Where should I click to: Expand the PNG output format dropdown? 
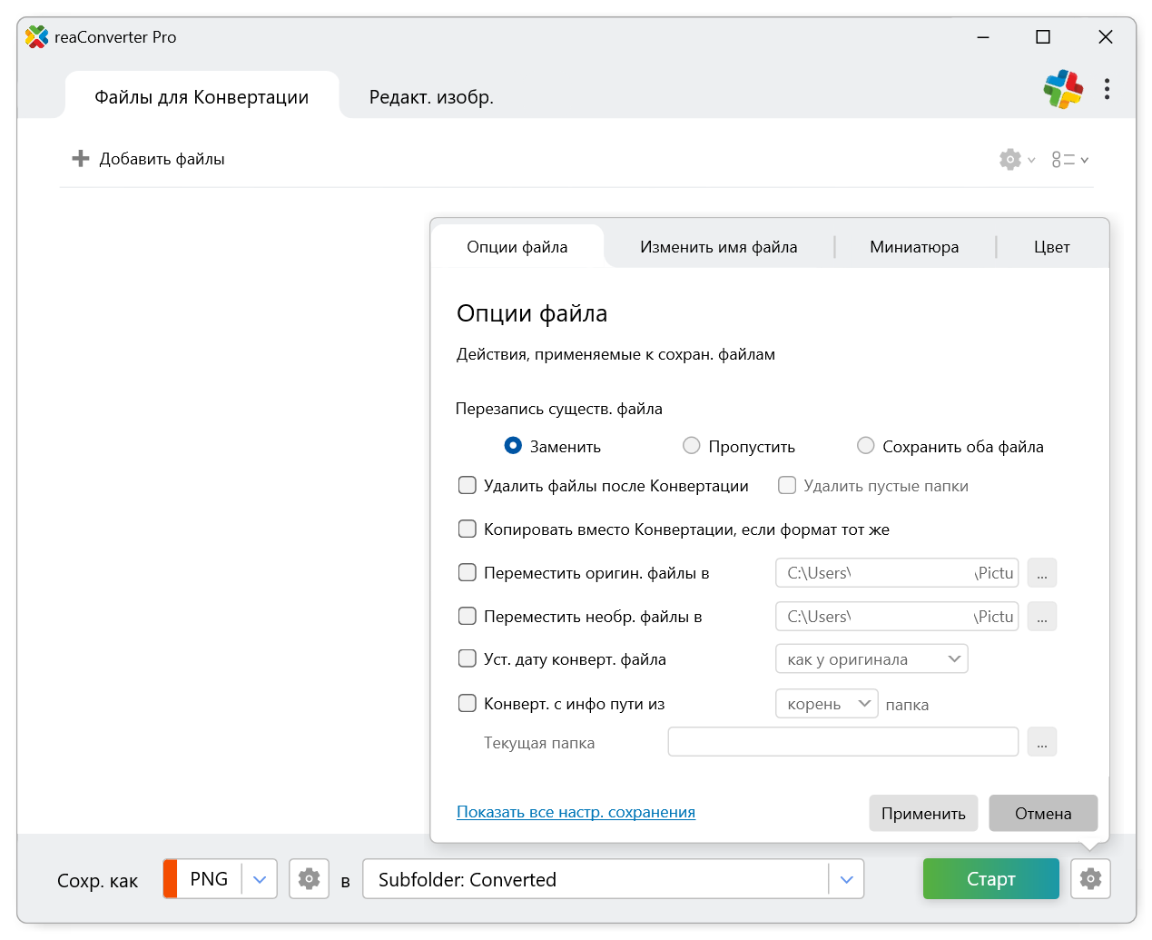click(260, 879)
